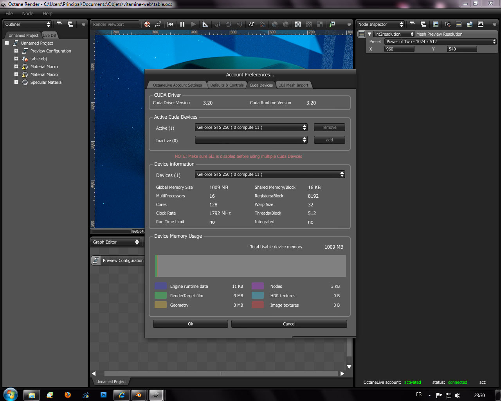The image size is (501, 401).
Task: Click the checkerboard icon in viewport toolbar
Action: click(309, 24)
